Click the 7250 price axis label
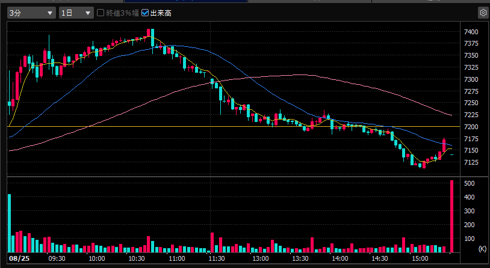 coord(471,103)
